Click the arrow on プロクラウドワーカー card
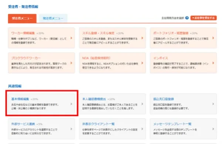The image size is (222, 144). [71, 63]
